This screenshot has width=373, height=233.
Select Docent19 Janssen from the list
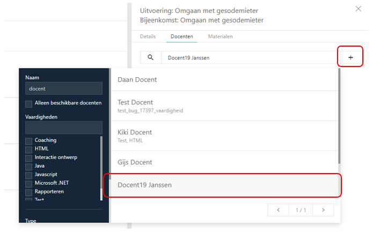tap(221, 185)
